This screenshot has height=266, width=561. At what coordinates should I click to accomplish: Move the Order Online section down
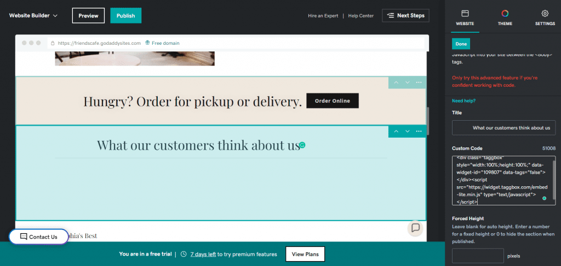pos(407,82)
